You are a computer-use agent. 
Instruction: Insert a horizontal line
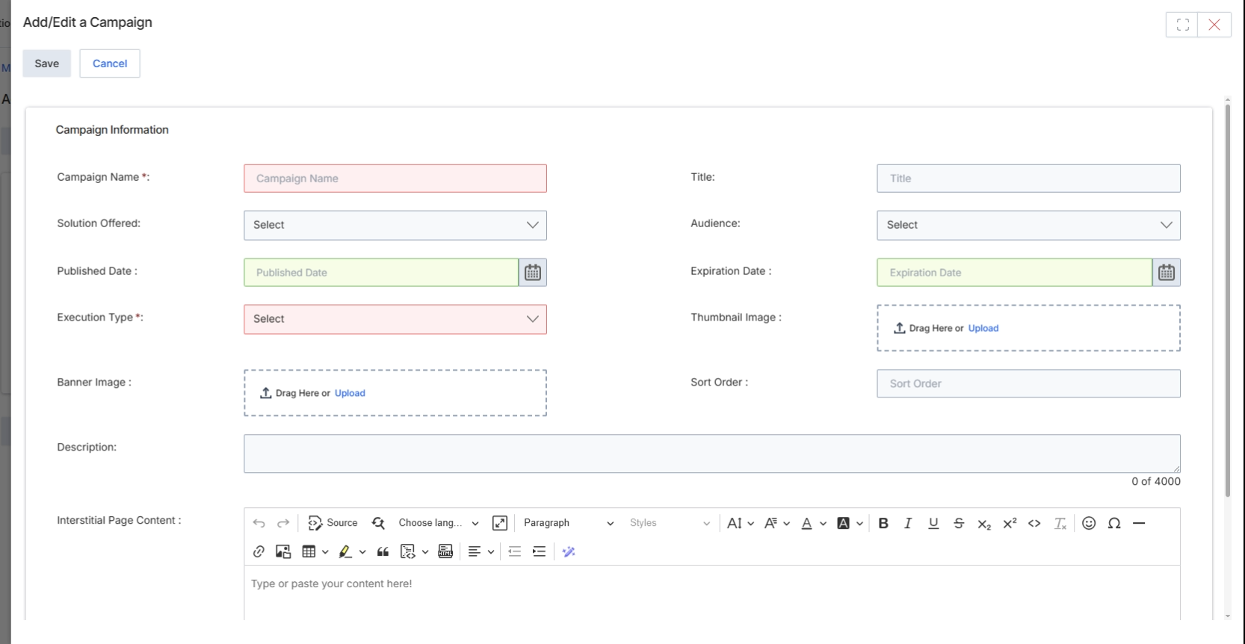[1139, 523]
